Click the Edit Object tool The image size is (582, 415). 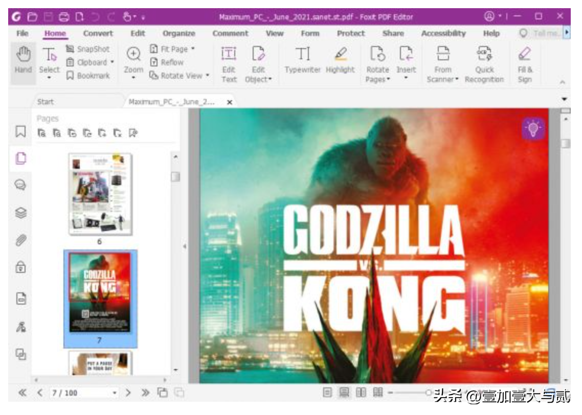coord(258,64)
